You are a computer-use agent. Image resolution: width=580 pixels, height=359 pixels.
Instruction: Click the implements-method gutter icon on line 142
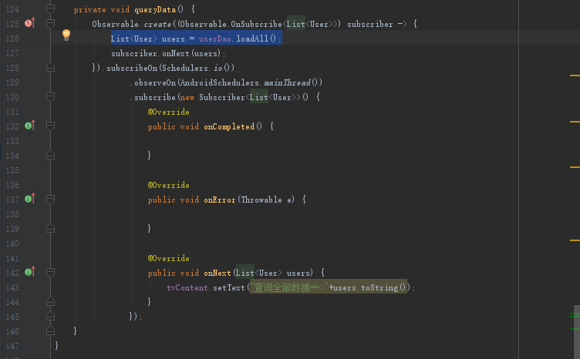click(28, 272)
